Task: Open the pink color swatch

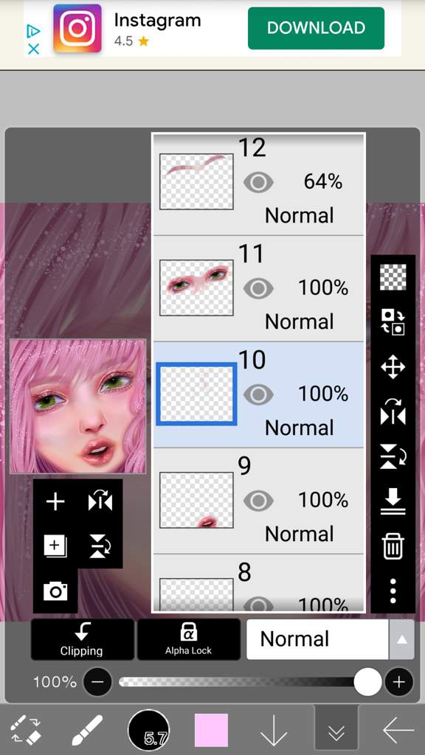Action: click(211, 730)
